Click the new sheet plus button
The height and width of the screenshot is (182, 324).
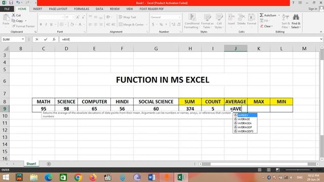49,164
